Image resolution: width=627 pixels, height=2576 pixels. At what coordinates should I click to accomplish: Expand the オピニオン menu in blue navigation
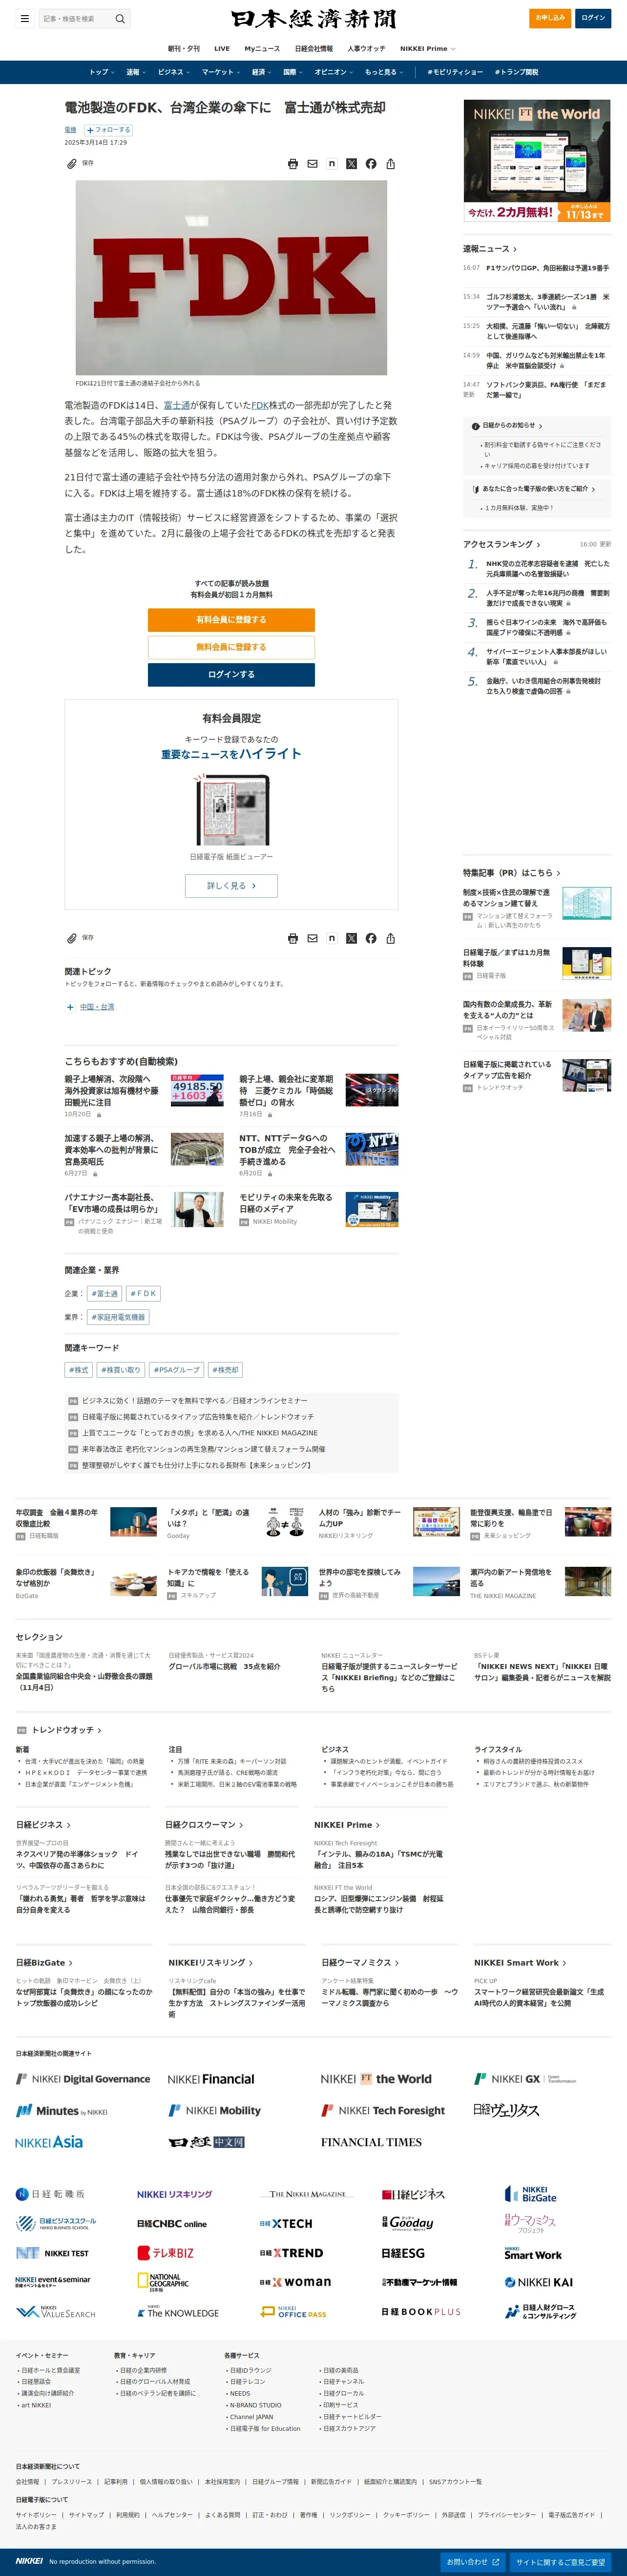click(334, 72)
